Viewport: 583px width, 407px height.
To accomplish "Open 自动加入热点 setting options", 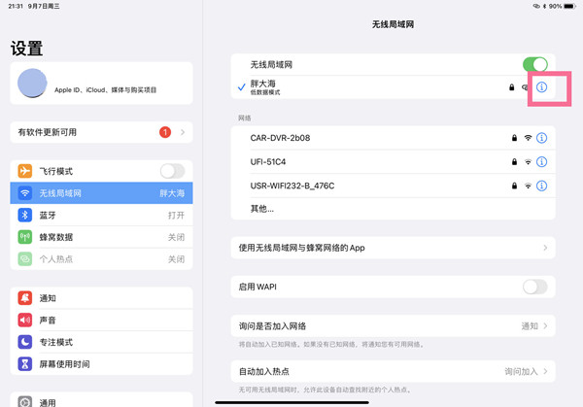I will 393,371.
